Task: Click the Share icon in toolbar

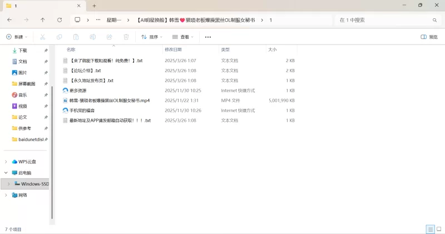Action: (110, 37)
